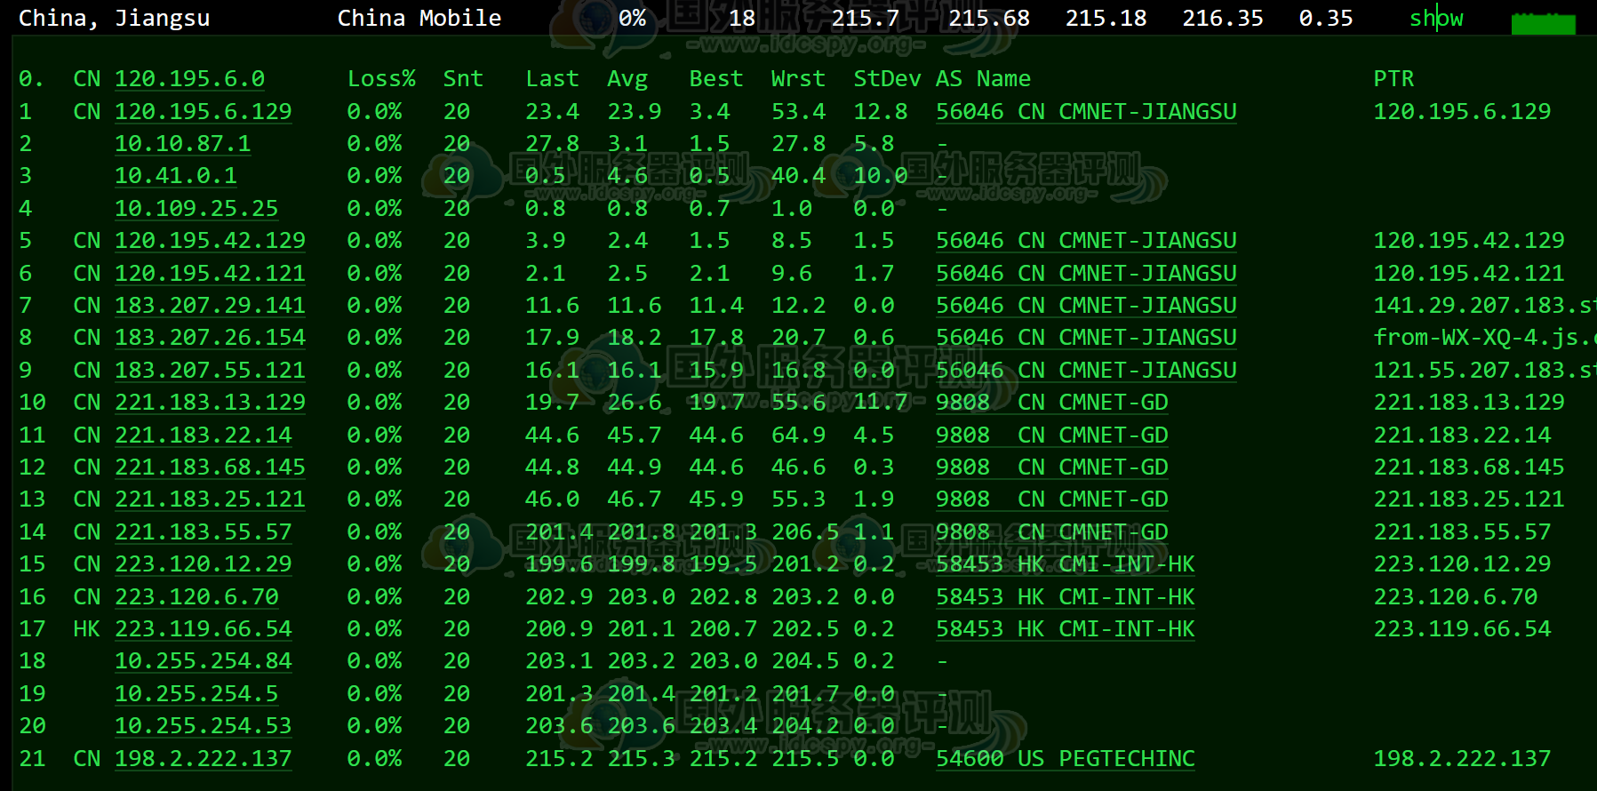Select last latency 201.4 in hop 14

pos(559,532)
